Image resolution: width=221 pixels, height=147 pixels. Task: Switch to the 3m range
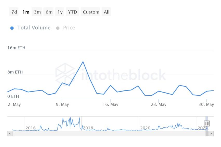(37, 12)
